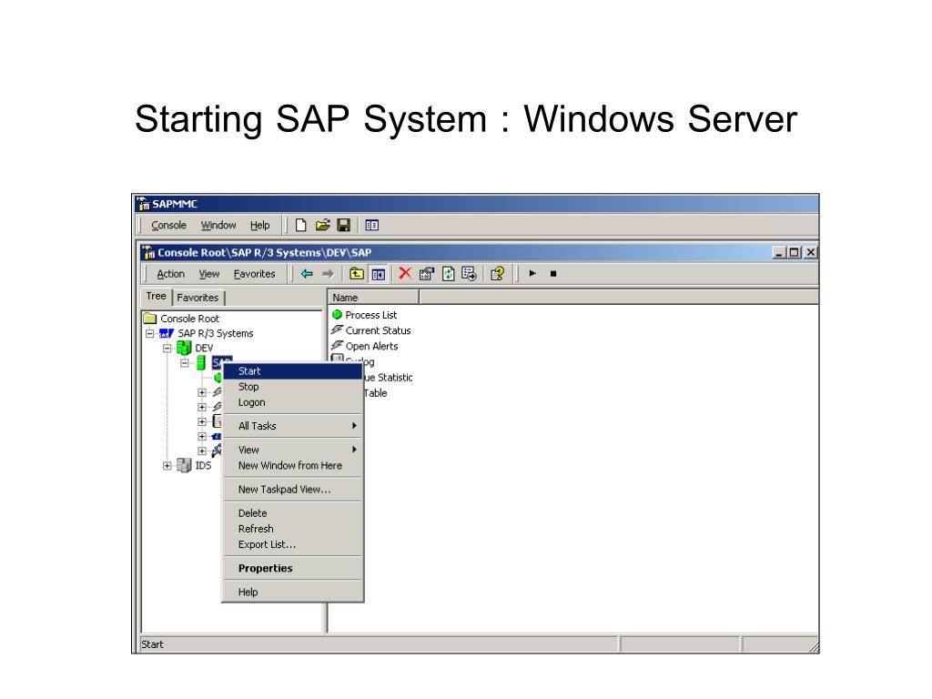
Task: Click the Open folder toolbar icon
Action: 322,226
